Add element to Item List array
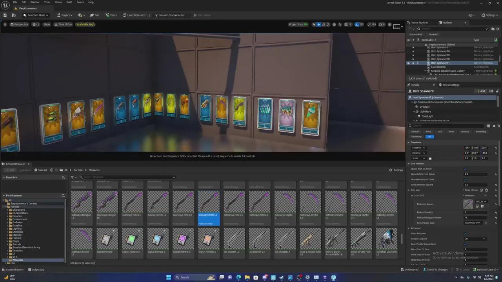The image size is (502, 282). click(x=482, y=190)
